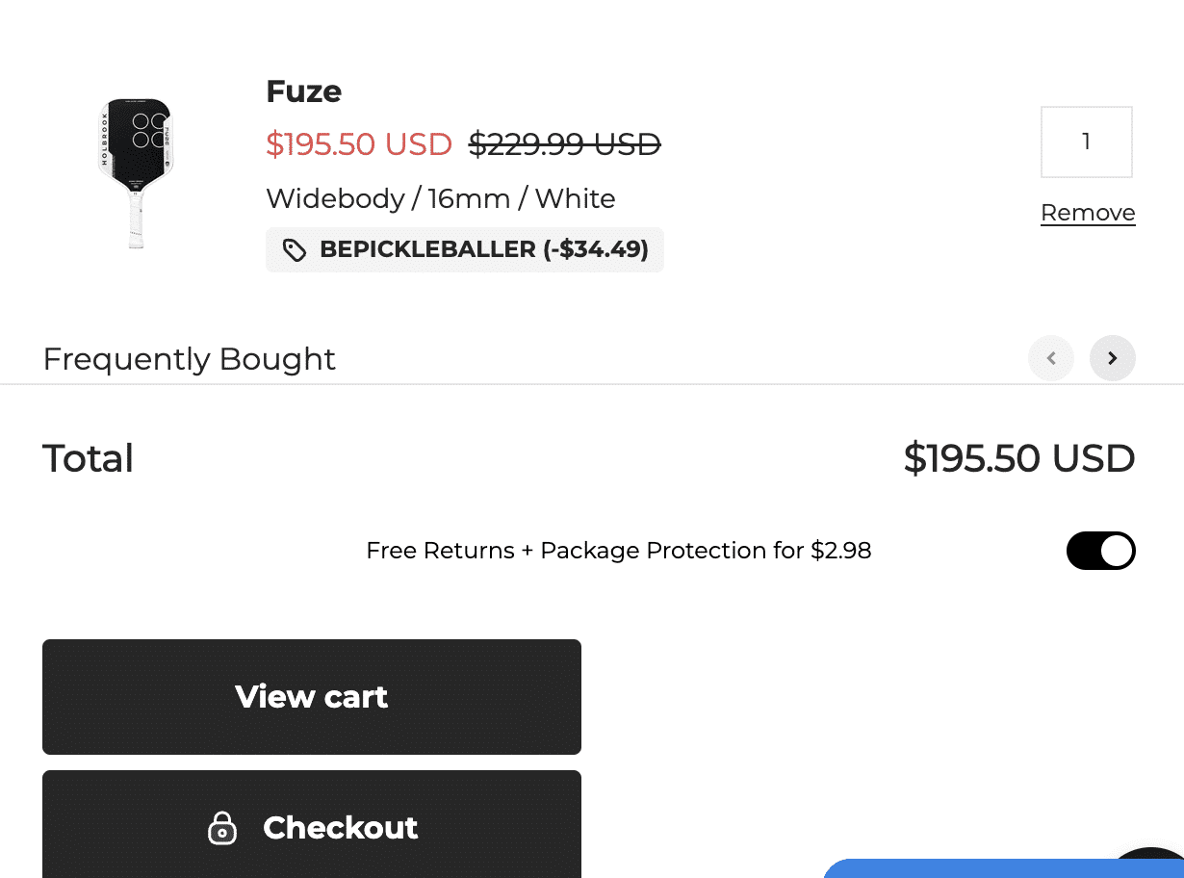Click the dark round widget at bottom-right edge
Screen dimensions: 1184x878
point(1150,864)
